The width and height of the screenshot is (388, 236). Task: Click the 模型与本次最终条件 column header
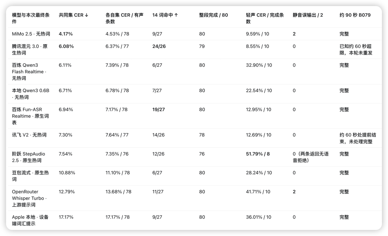click(x=31, y=18)
